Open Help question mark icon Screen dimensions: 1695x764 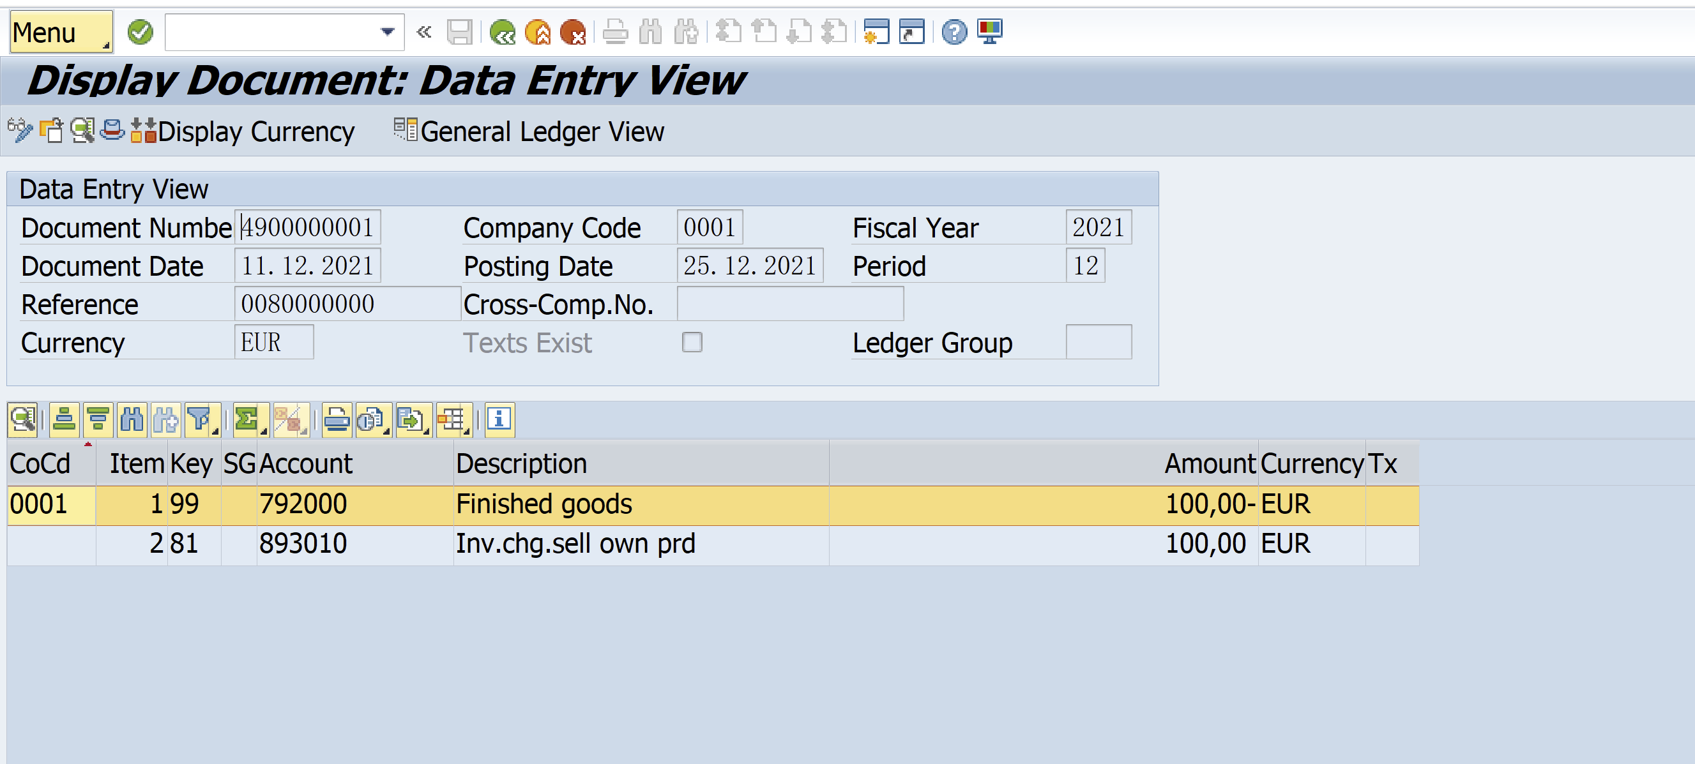point(954,31)
